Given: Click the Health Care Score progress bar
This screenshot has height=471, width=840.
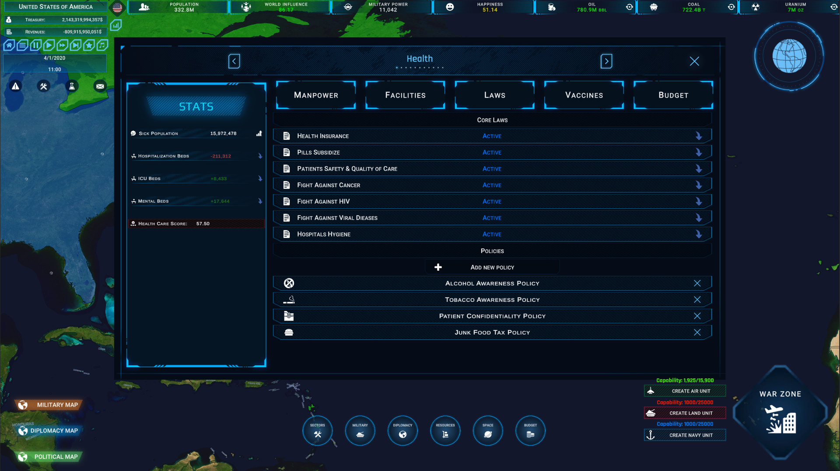Looking at the screenshot, I should click(196, 223).
